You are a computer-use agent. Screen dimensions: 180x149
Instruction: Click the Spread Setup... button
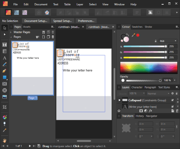(x=62, y=21)
